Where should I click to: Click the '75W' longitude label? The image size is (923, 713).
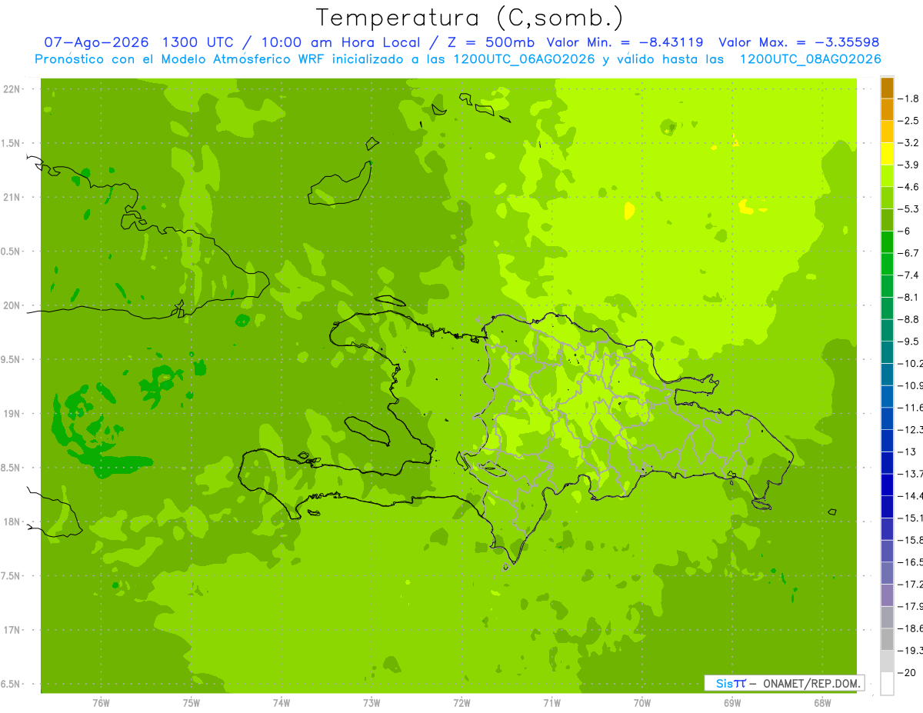coord(192,703)
